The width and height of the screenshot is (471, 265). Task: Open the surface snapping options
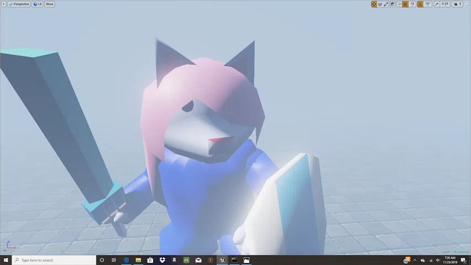click(x=399, y=4)
